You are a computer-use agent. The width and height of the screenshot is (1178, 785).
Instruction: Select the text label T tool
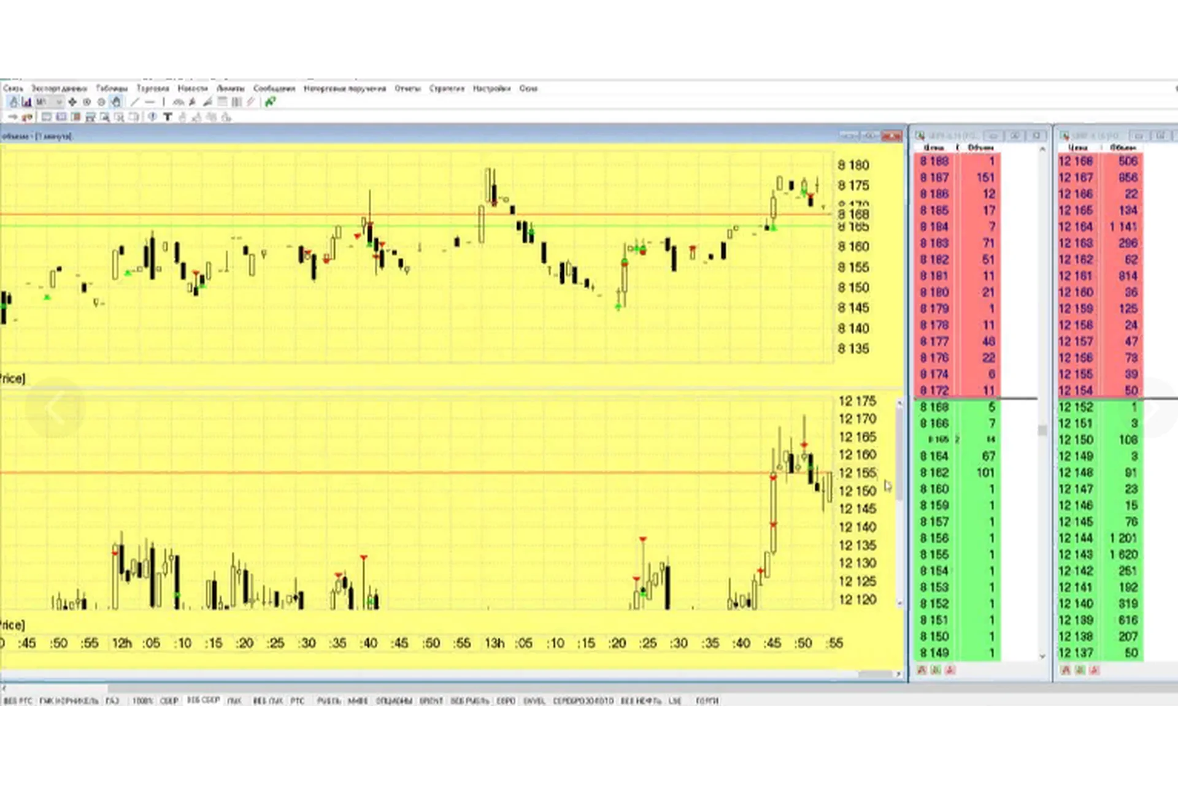[x=167, y=117]
